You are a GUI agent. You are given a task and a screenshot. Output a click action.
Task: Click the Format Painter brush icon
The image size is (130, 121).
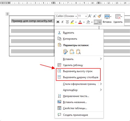(x=99, y=16)
